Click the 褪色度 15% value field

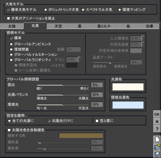coord(97,148)
